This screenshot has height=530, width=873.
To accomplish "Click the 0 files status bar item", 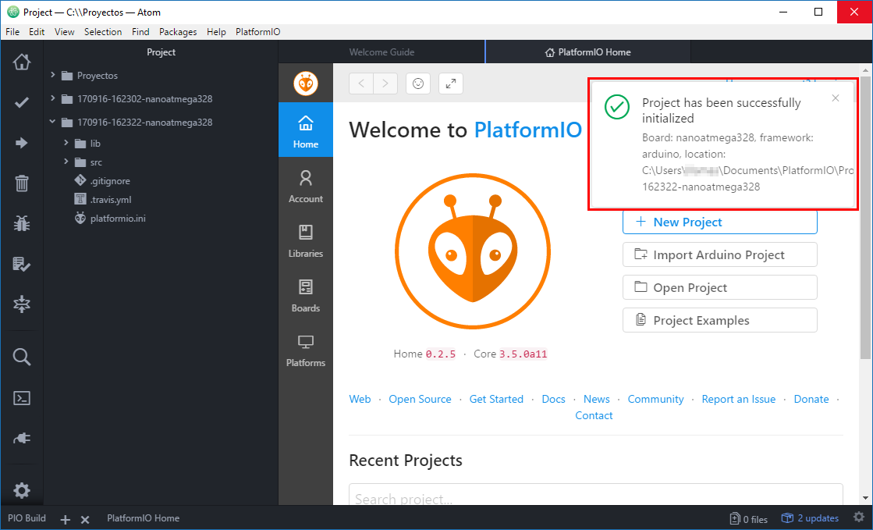I will tap(749, 519).
